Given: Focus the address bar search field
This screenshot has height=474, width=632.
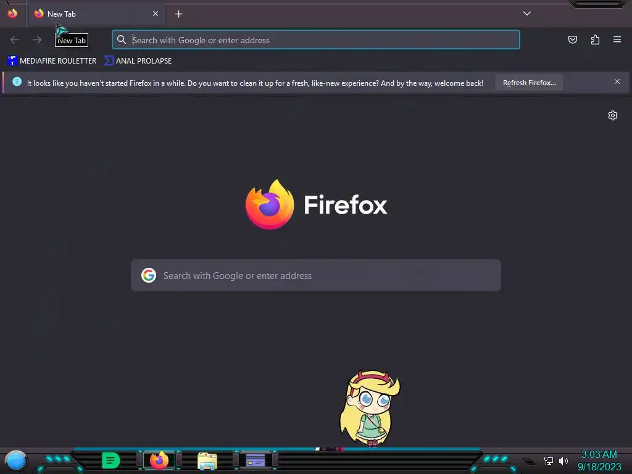Looking at the screenshot, I should pyautogui.click(x=316, y=40).
